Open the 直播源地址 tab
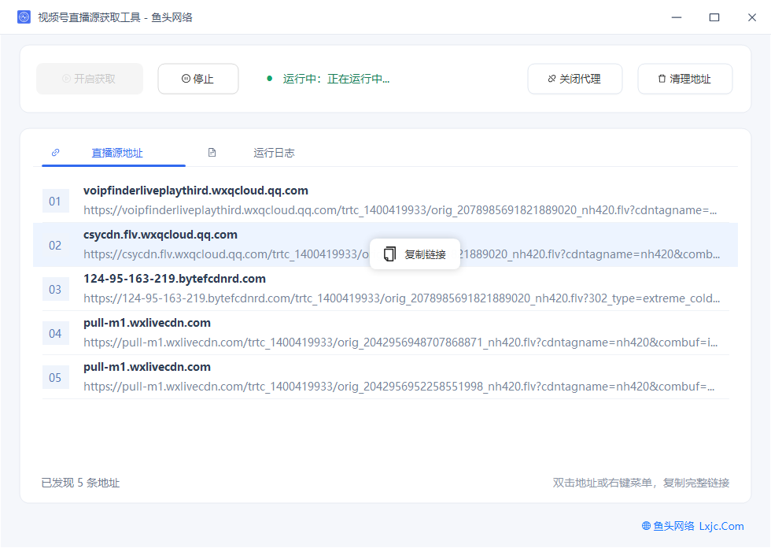771x548 pixels. (117, 153)
